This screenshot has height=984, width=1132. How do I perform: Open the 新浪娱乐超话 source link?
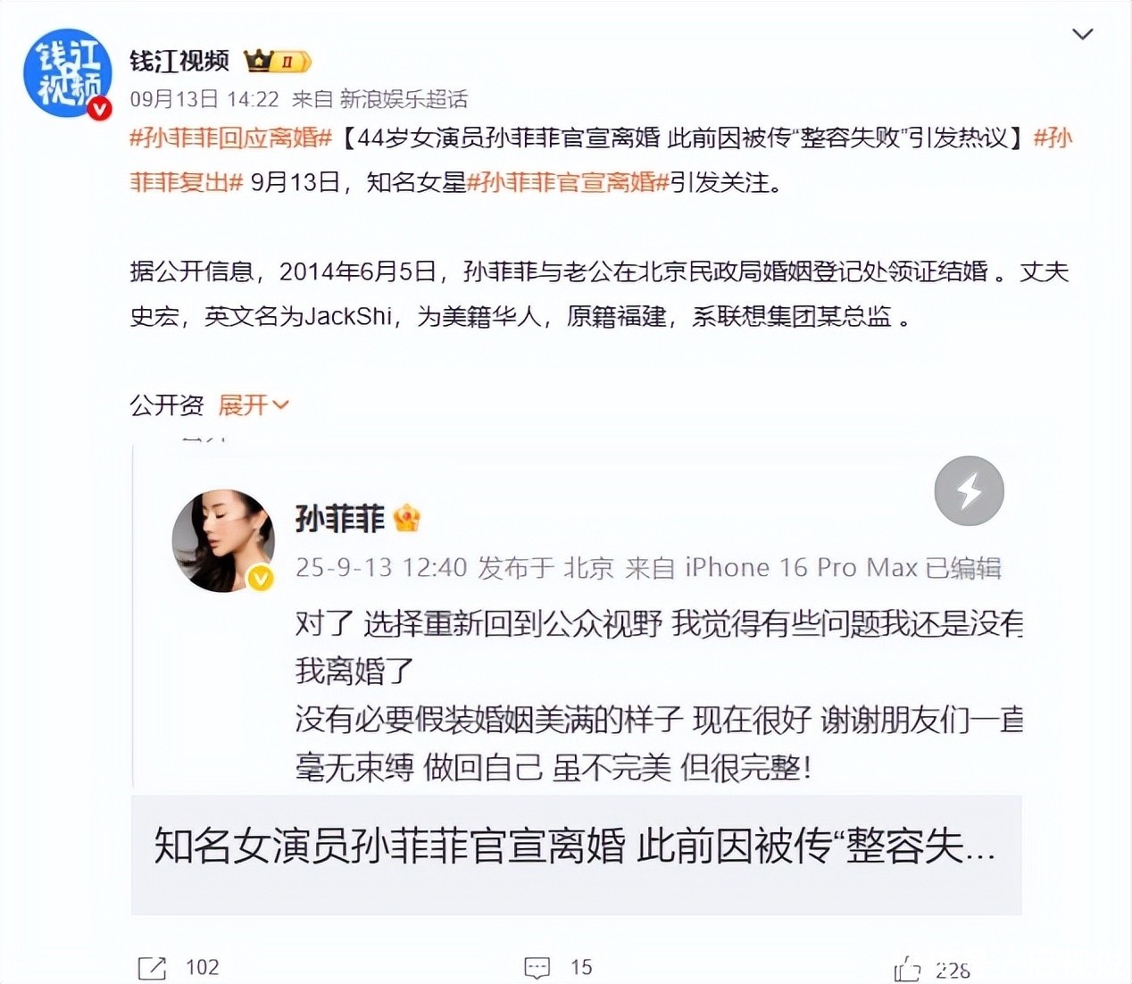404,99
